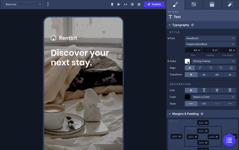Click the play preview button
Viewport: 239px width, 150px height.
119,4
